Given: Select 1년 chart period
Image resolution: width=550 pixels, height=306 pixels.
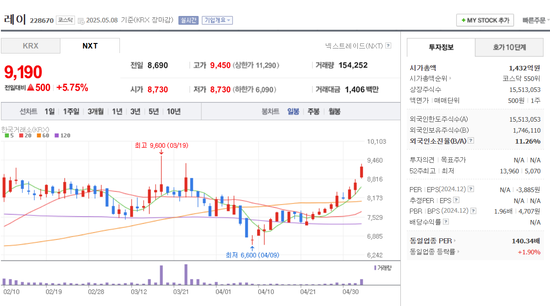Looking at the screenshot, I should pos(117,112).
